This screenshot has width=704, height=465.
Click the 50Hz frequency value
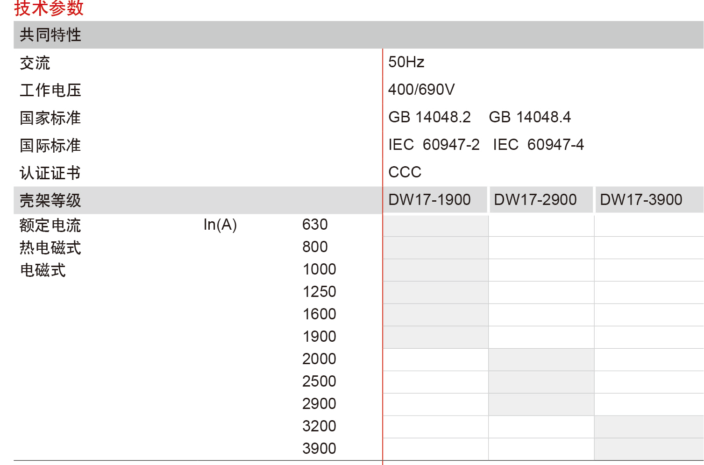click(x=406, y=62)
